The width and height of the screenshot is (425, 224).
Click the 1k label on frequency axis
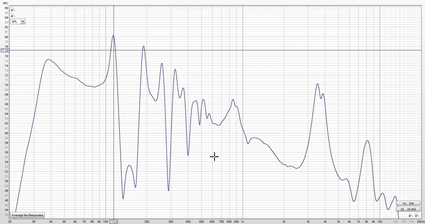coord(243,222)
